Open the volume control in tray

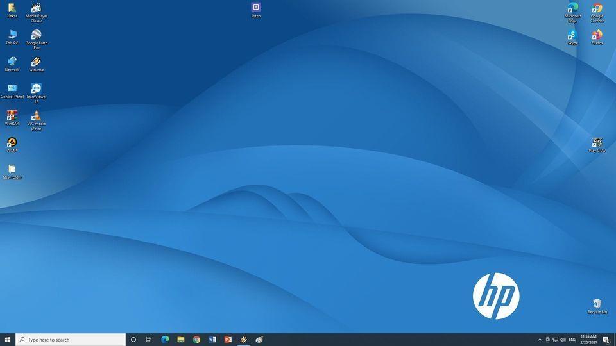coord(563,340)
